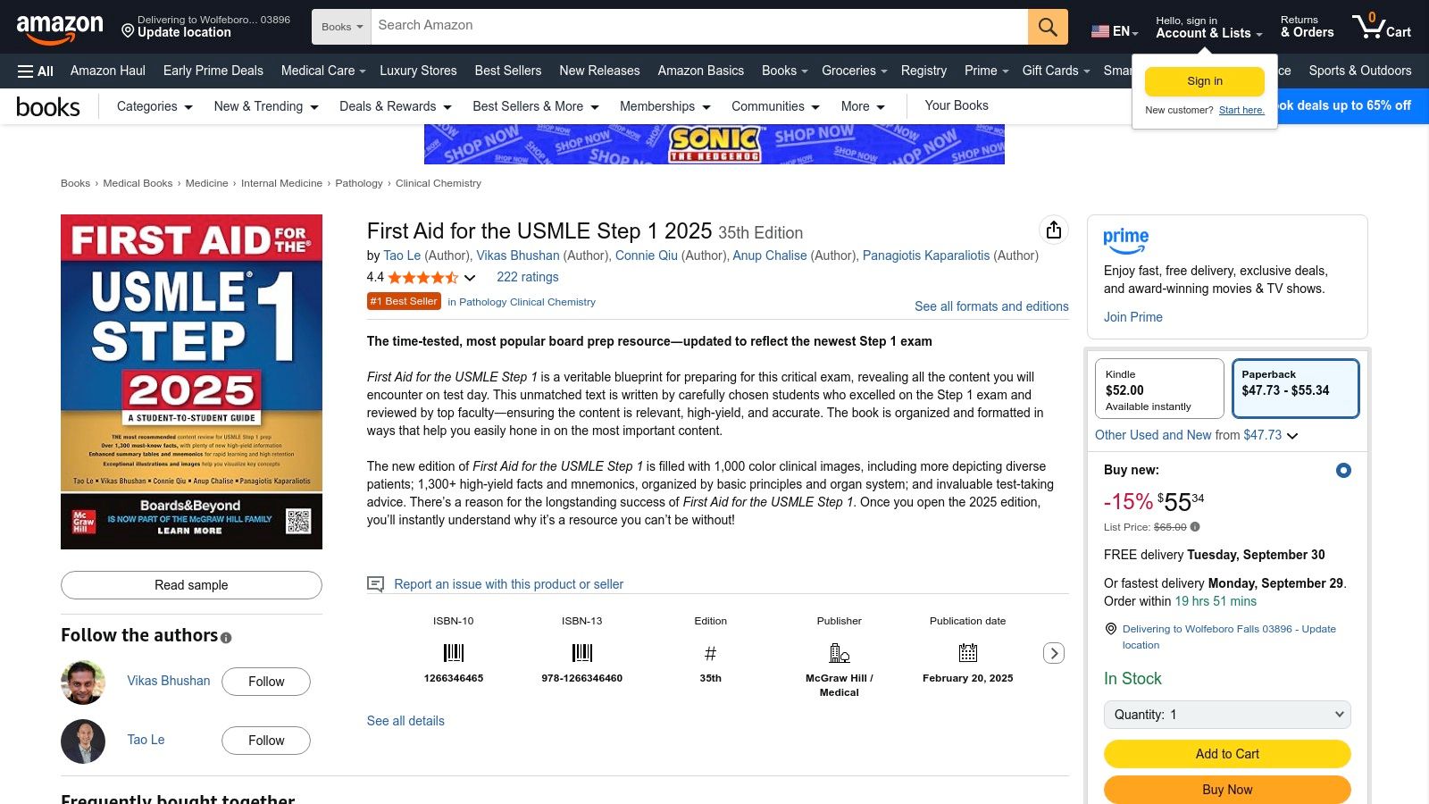
Task: Click the ISBN-10 barcode icon
Action: point(454,653)
